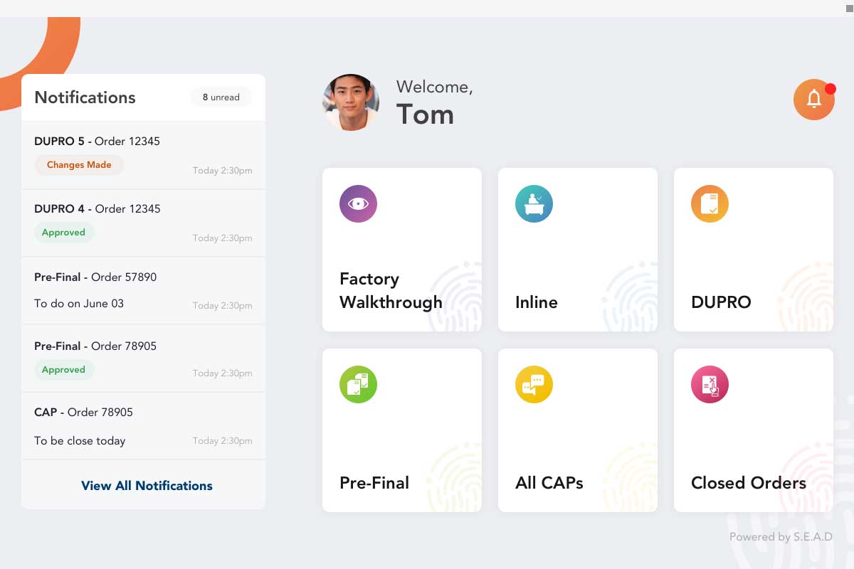Click the notification bell icon

[813, 100]
